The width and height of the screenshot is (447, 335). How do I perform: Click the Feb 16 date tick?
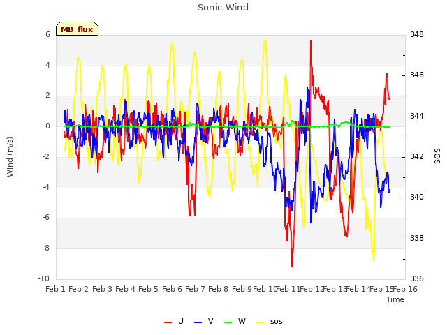pos(405,289)
